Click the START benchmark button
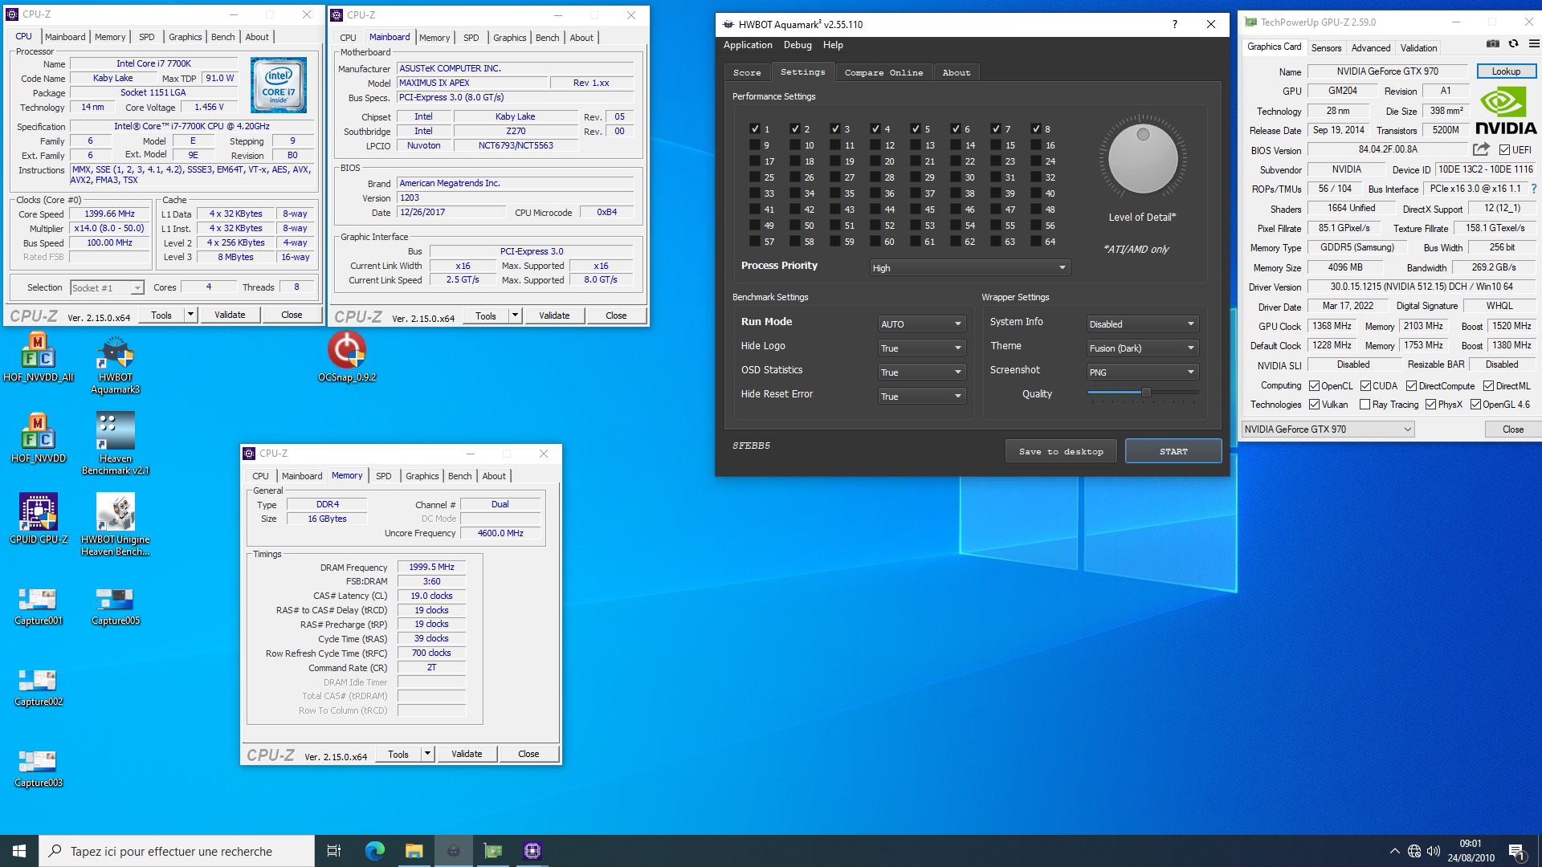1542x867 pixels. pyautogui.click(x=1173, y=451)
